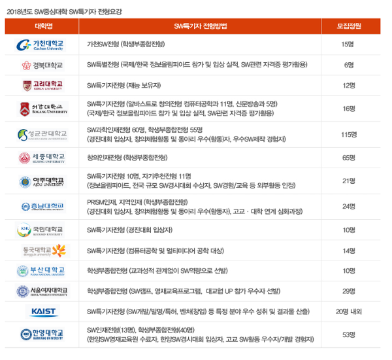
Task: Click the KAIST SW개발/발명/특허 description
Action: click(x=198, y=312)
